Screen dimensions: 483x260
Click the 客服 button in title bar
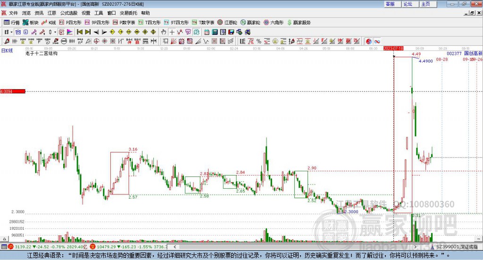(391, 4)
